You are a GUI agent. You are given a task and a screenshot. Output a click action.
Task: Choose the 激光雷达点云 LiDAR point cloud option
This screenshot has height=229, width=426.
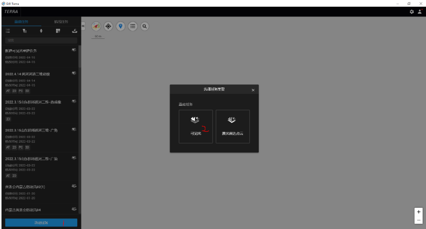pyautogui.click(x=233, y=126)
